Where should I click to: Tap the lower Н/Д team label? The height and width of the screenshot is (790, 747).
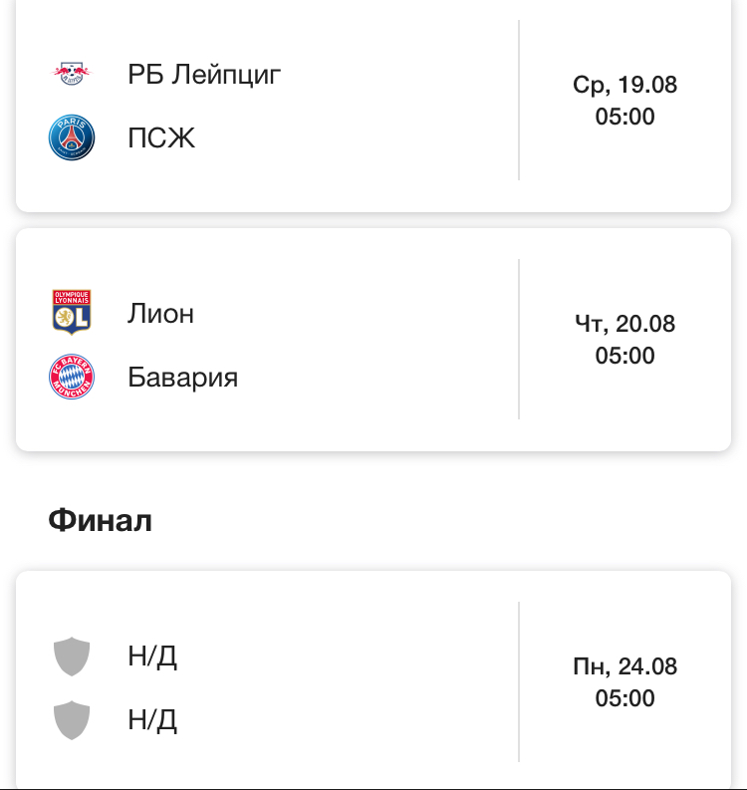tap(152, 720)
